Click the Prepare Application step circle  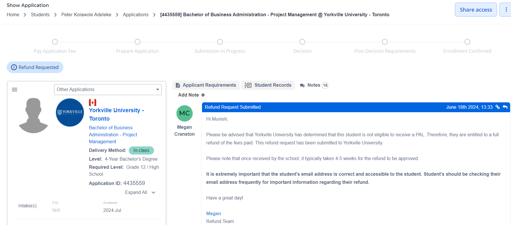point(137,42)
